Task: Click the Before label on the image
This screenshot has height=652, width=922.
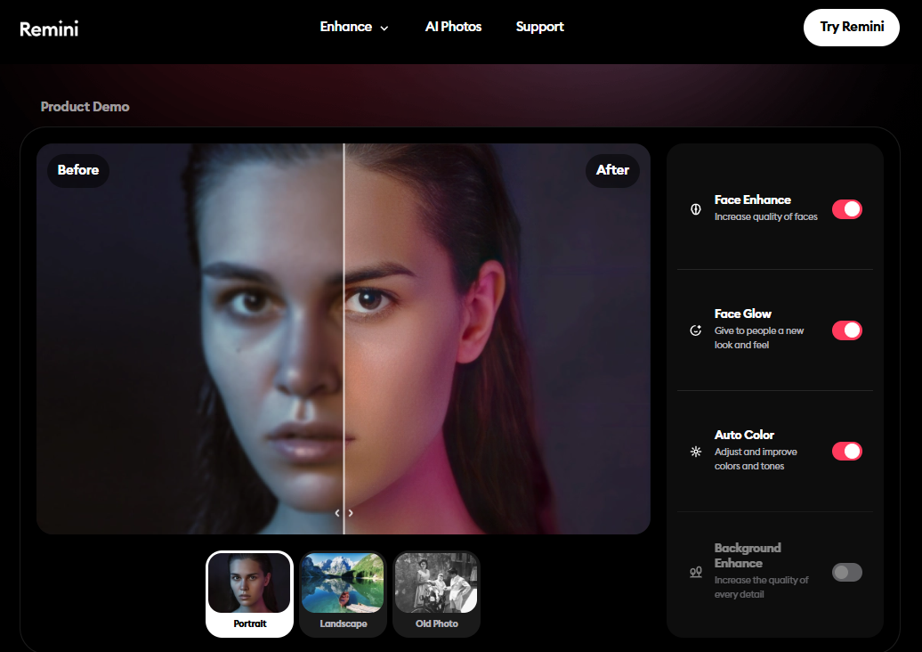Action: pos(78,170)
